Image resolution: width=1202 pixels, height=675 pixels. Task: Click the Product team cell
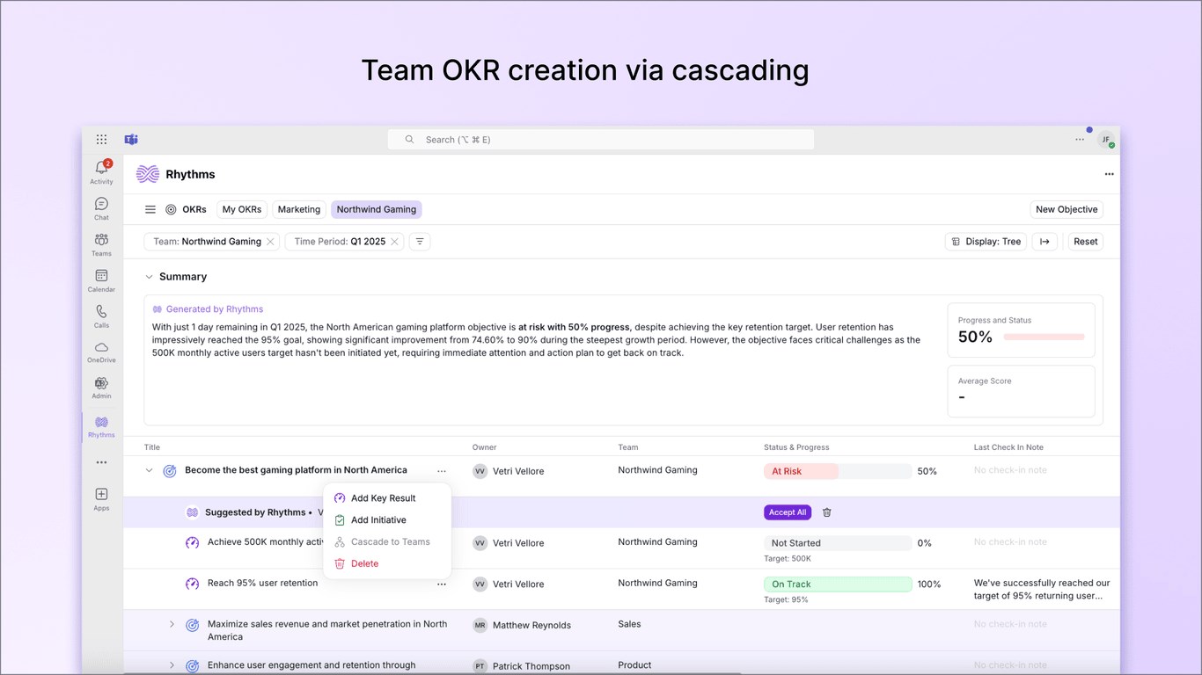[x=634, y=665]
